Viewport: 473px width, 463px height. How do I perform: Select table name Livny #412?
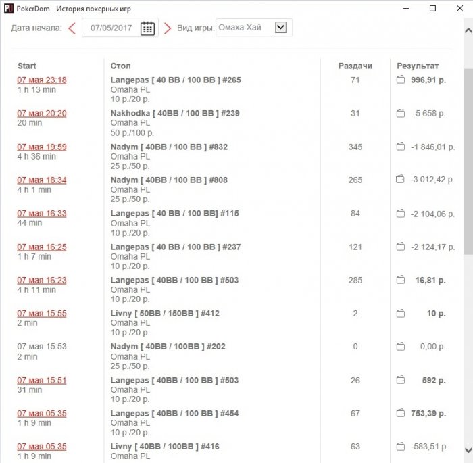(165, 314)
